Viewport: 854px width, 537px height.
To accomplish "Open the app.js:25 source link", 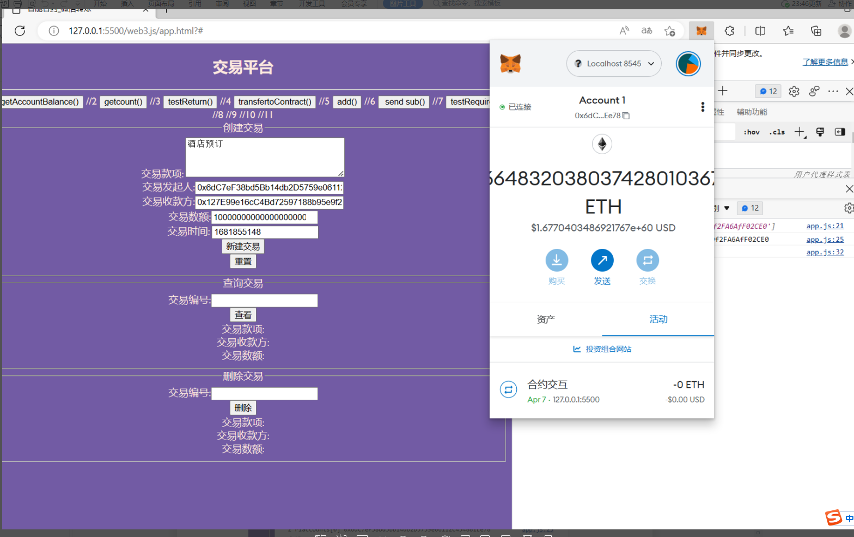I will coord(825,240).
